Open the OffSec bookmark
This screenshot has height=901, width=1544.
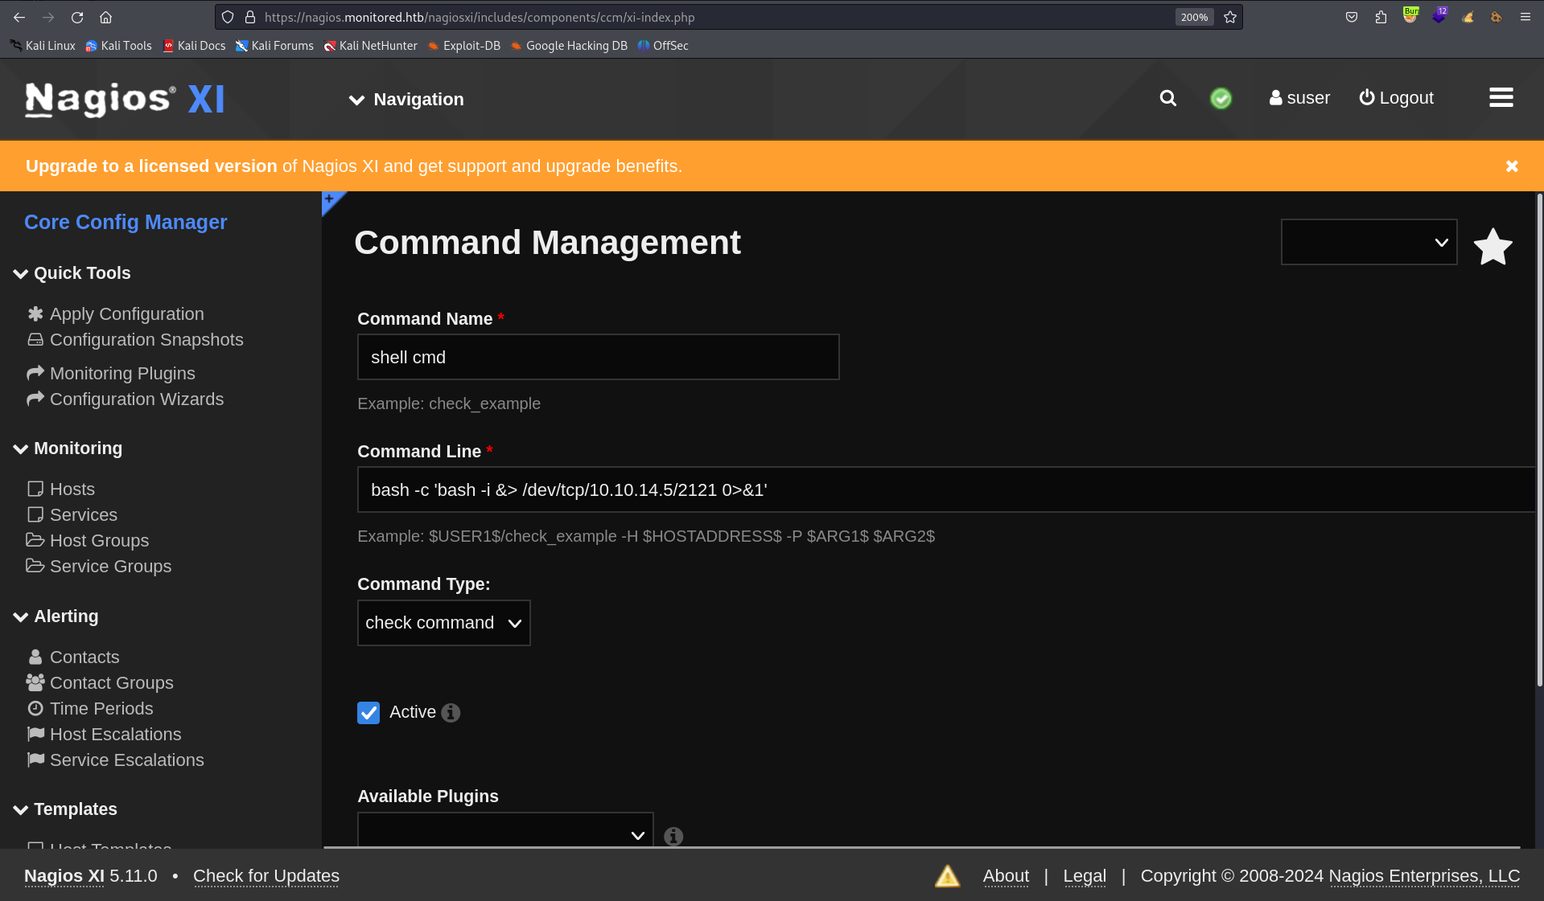coord(663,46)
